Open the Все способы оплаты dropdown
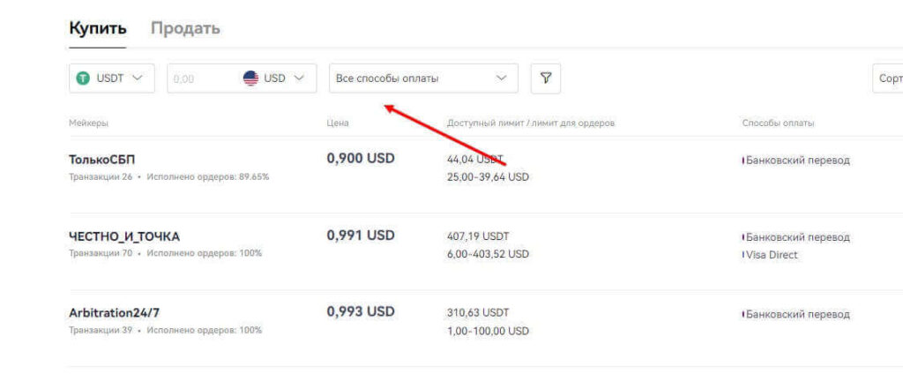The width and height of the screenshot is (903, 374). point(423,79)
